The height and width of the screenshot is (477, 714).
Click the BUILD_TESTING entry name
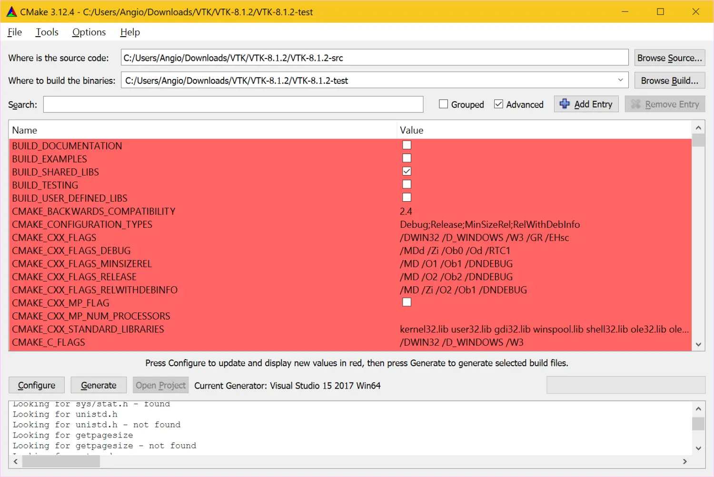(x=45, y=185)
